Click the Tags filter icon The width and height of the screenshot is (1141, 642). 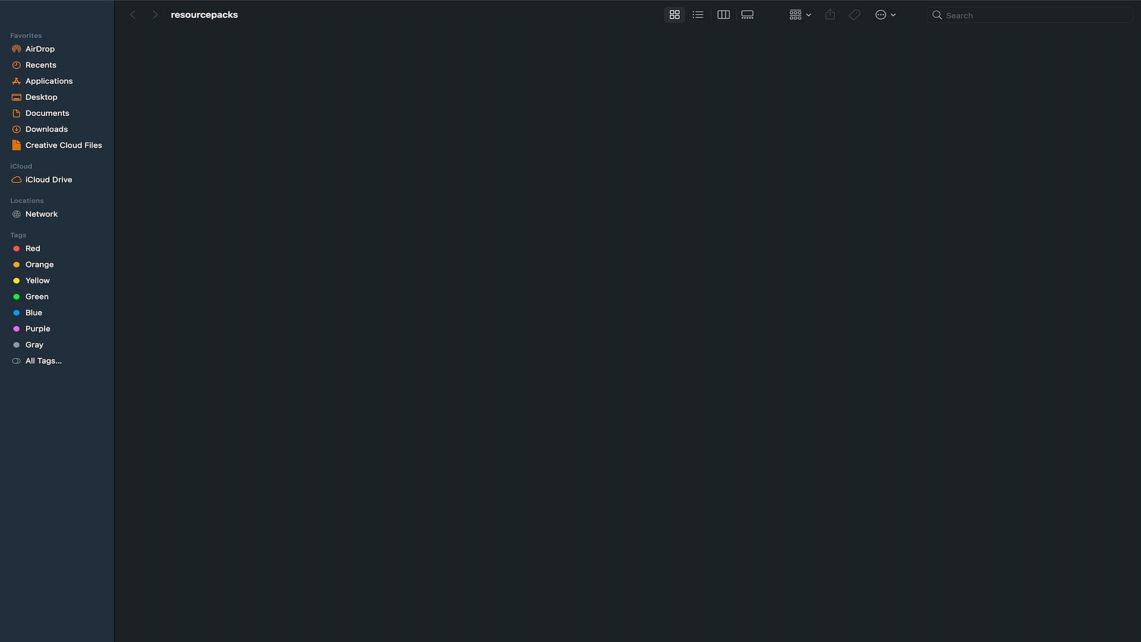click(854, 14)
